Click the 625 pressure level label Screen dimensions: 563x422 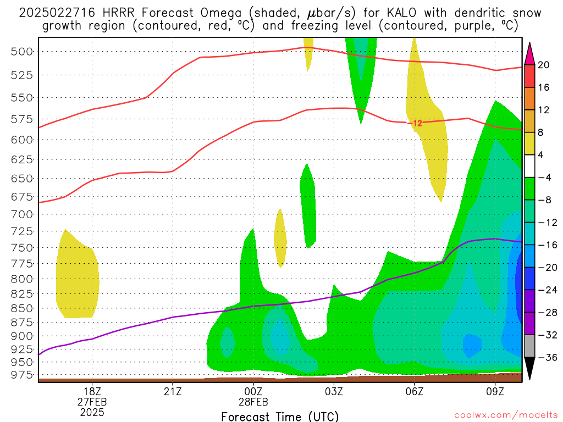point(21,159)
